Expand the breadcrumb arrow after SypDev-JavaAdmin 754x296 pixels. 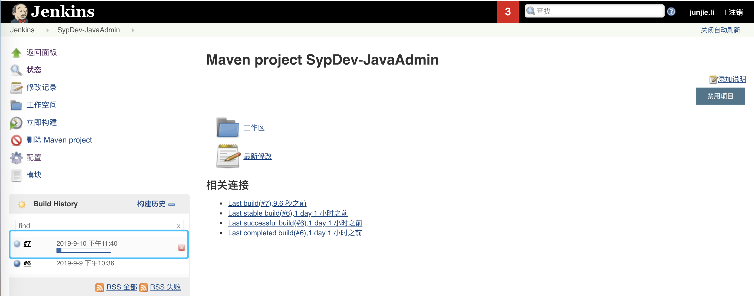(x=133, y=30)
